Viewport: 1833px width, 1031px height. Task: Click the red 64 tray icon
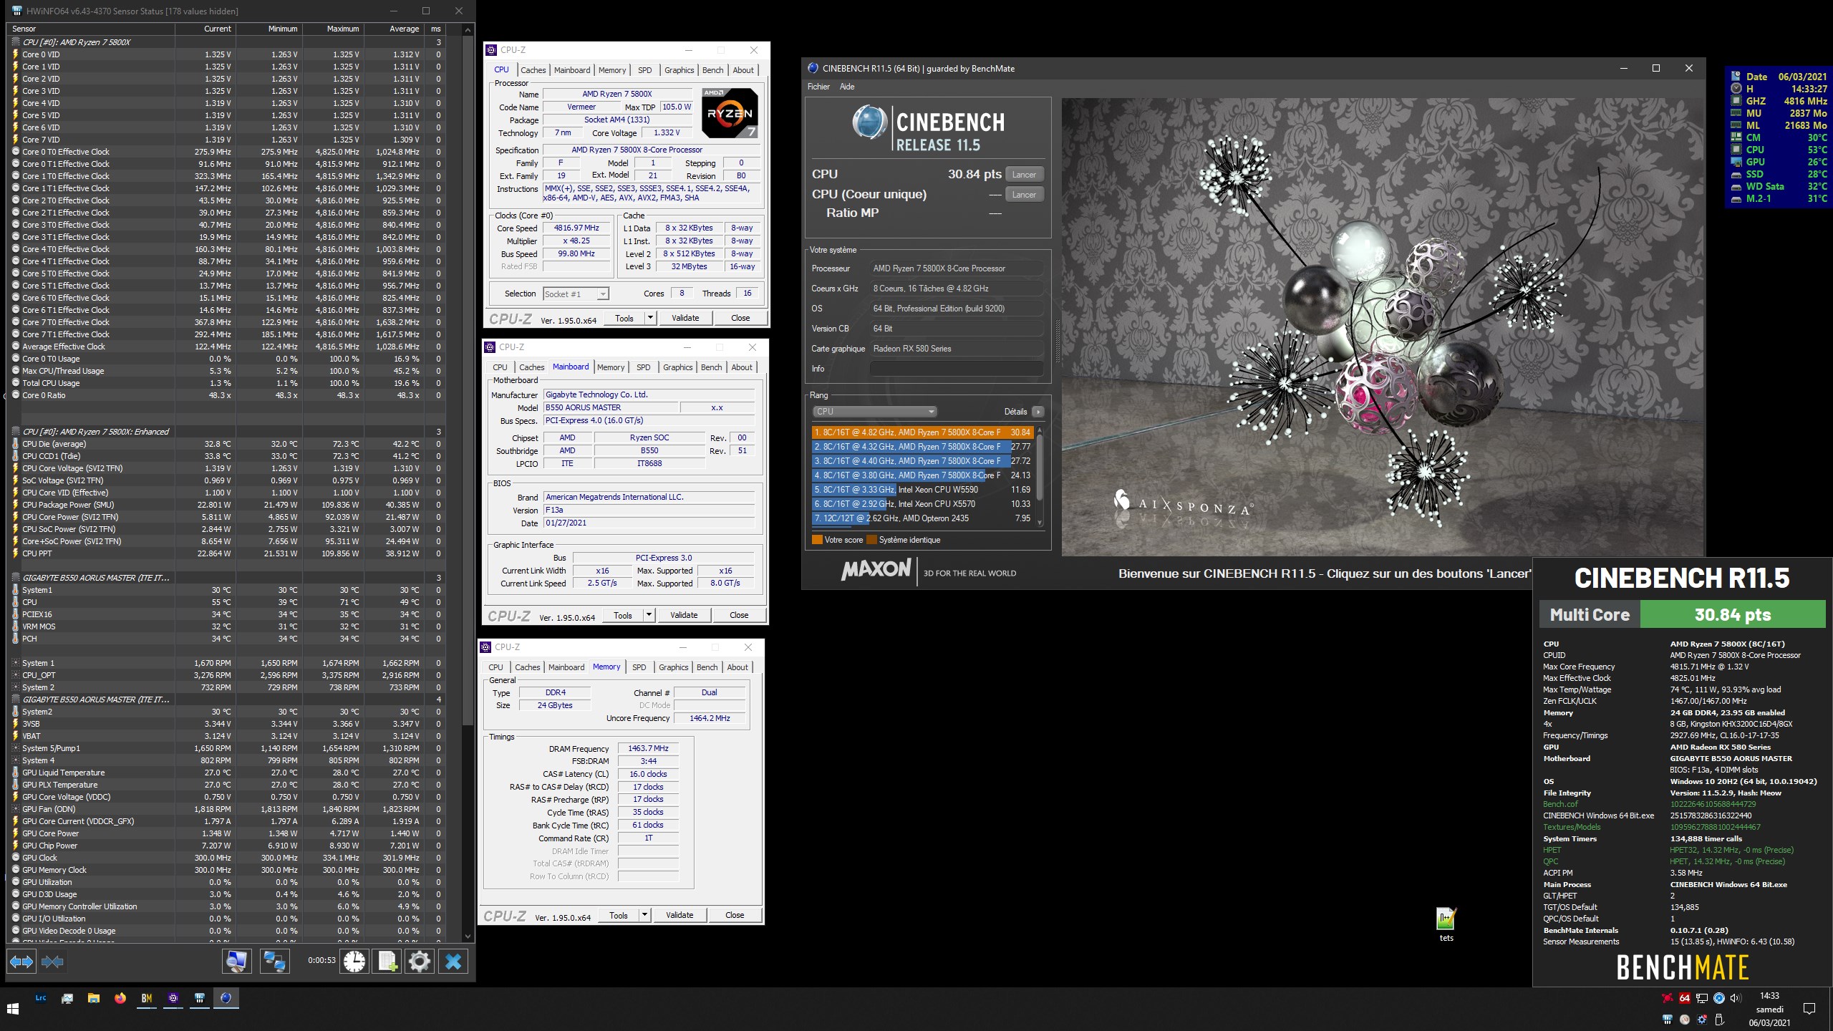click(x=1685, y=998)
